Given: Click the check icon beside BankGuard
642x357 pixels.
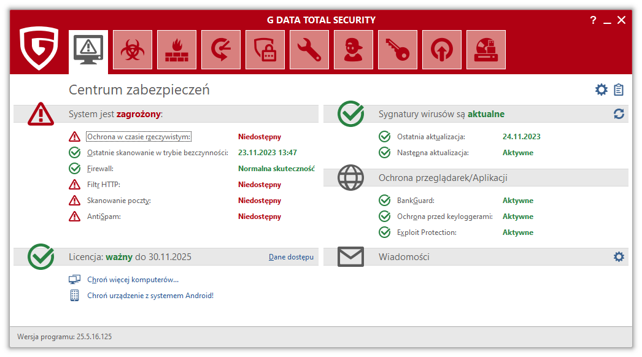Looking at the screenshot, I should tap(384, 200).
